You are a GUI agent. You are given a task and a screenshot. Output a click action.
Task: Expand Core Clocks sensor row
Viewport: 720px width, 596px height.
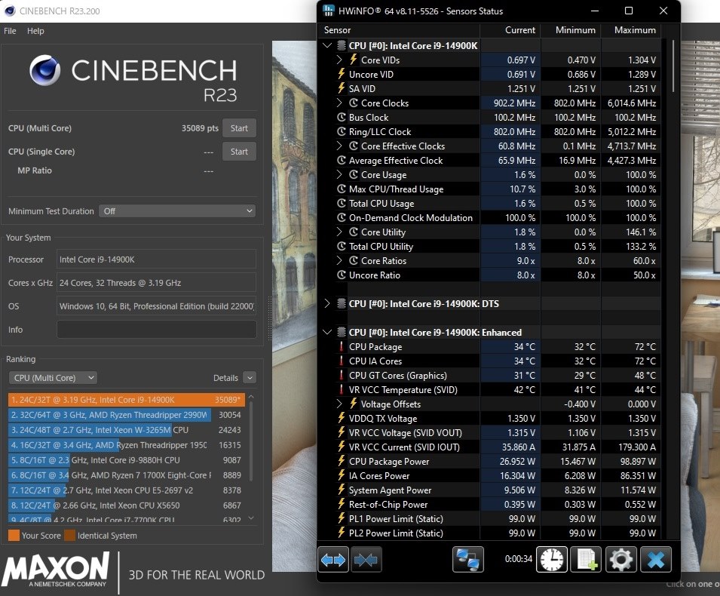[x=339, y=103]
